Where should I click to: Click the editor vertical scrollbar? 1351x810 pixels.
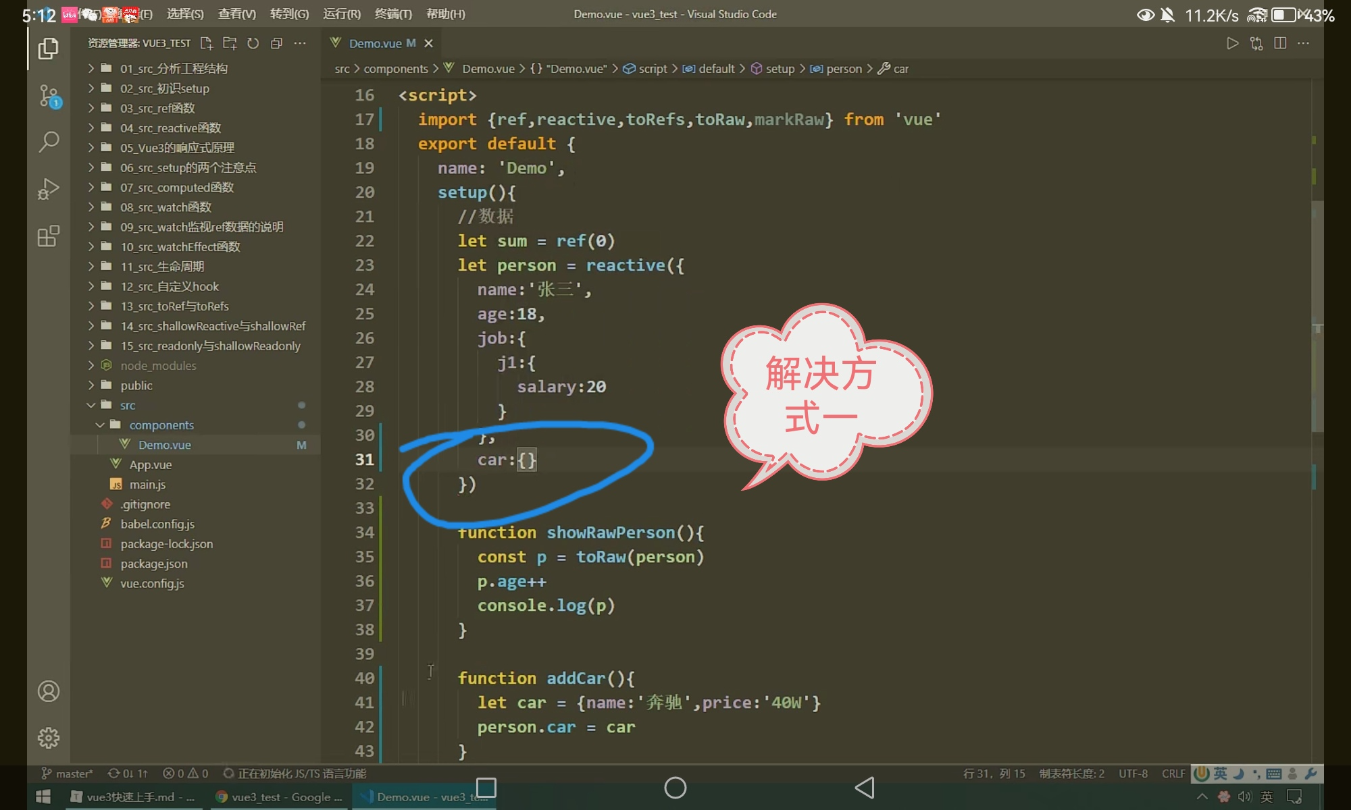[x=1317, y=316]
